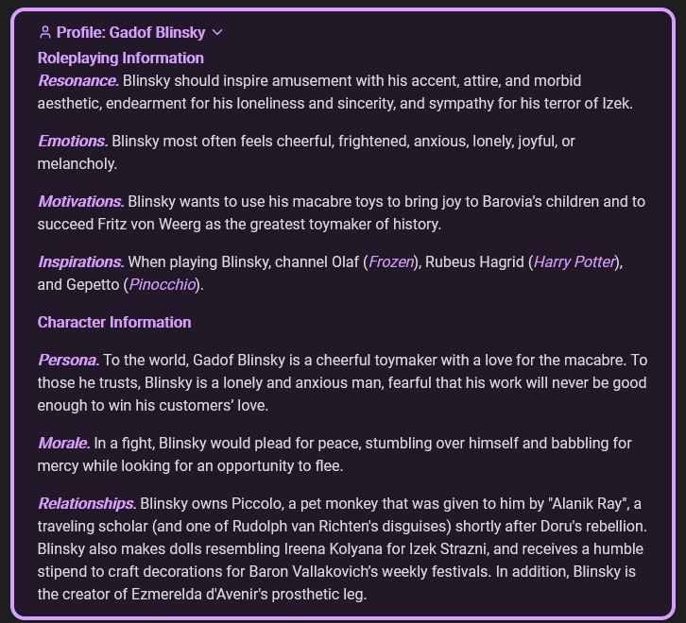The width and height of the screenshot is (686, 623).
Task: Click the person icon beside Profile title
Action: [45, 32]
